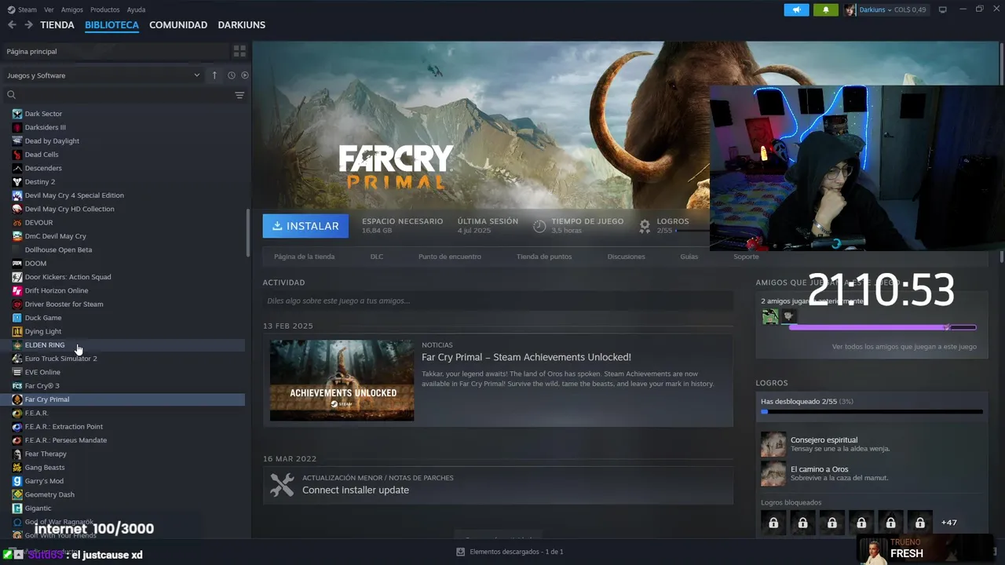Open the Guías link
1005x565 pixels.
pos(689,257)
